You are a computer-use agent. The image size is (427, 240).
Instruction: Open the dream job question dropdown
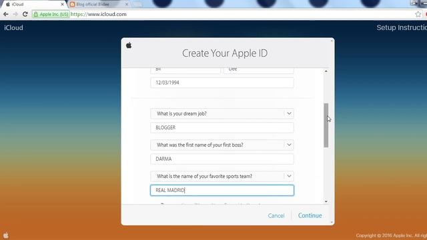(x=222, y=113)
